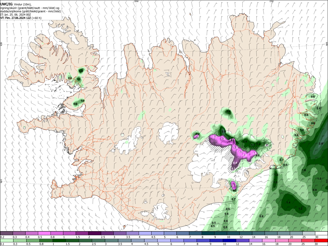Select rain legend swatch between 0.1 and 0.3
The width and height of the screenshot is (328, 246).
click(6, 240)
